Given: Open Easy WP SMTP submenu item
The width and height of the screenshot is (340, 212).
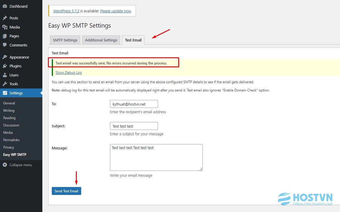Looking at the screenshot, I should [15, 155].
